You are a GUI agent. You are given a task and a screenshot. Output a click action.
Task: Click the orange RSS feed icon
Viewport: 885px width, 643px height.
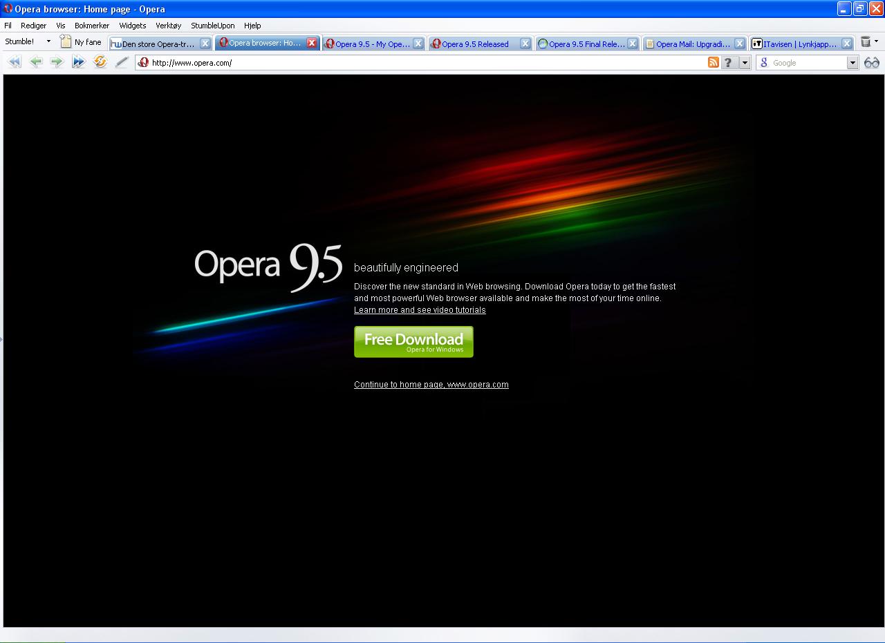pos(714,62)
